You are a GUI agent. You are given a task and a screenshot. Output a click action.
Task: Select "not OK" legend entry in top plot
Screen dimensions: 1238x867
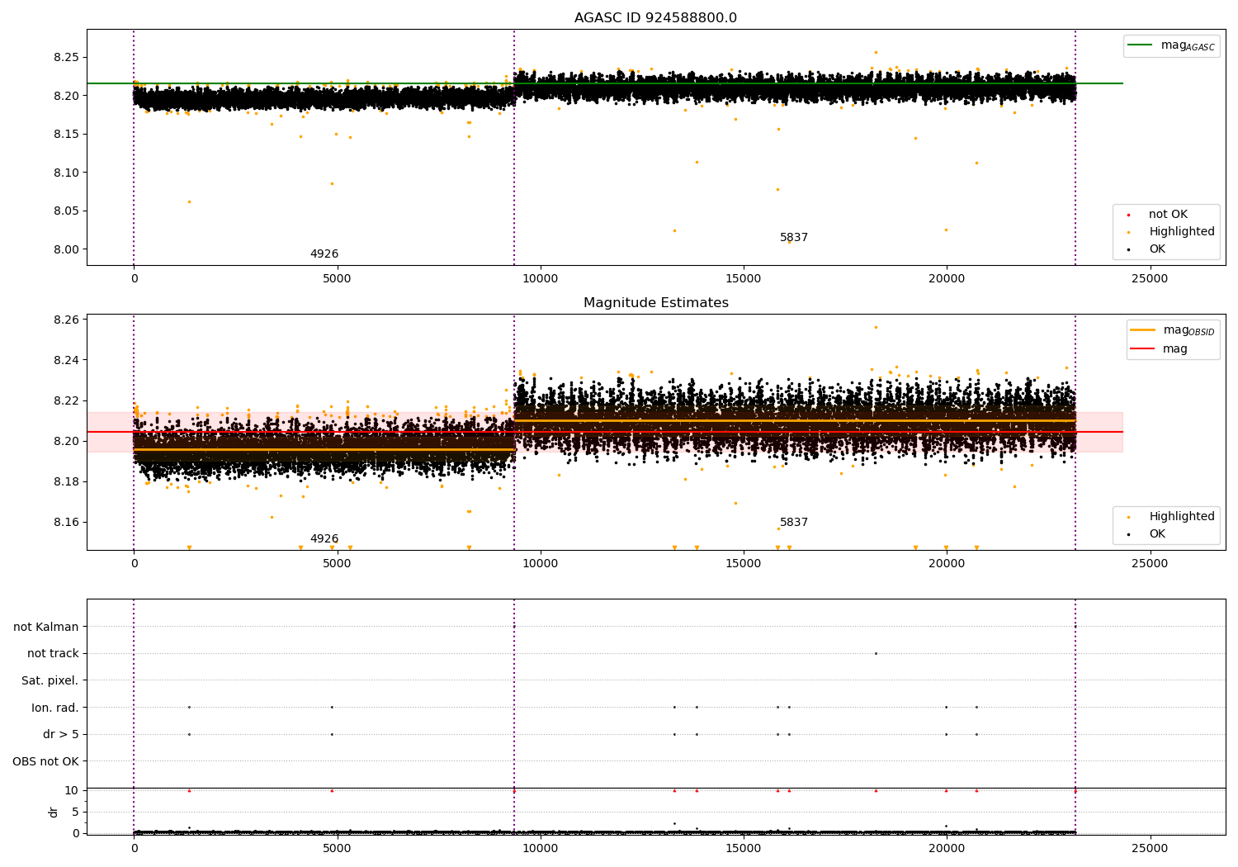point(1168,215)
